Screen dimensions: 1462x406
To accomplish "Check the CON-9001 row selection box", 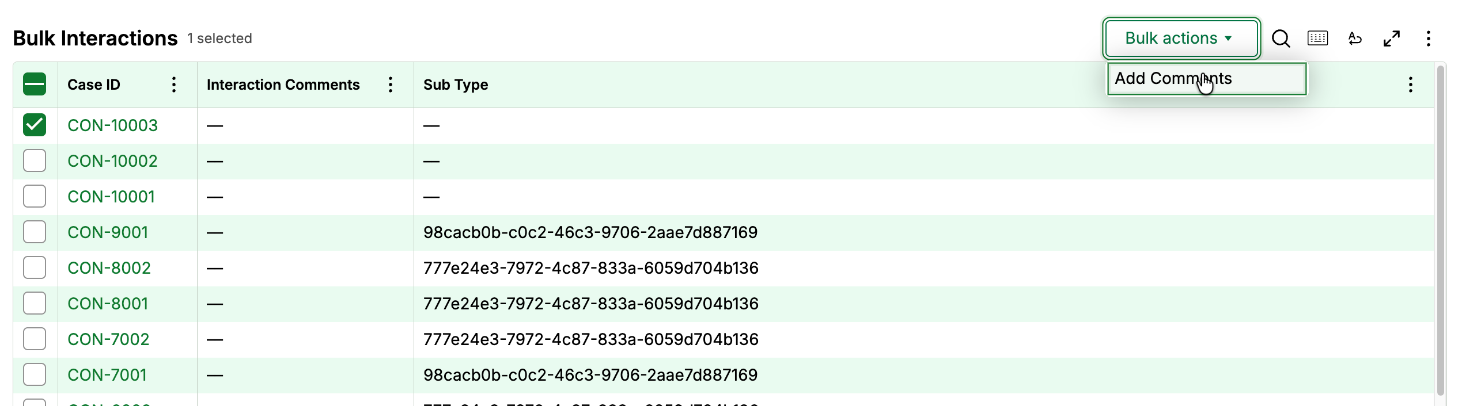I will tap(35, 232).
